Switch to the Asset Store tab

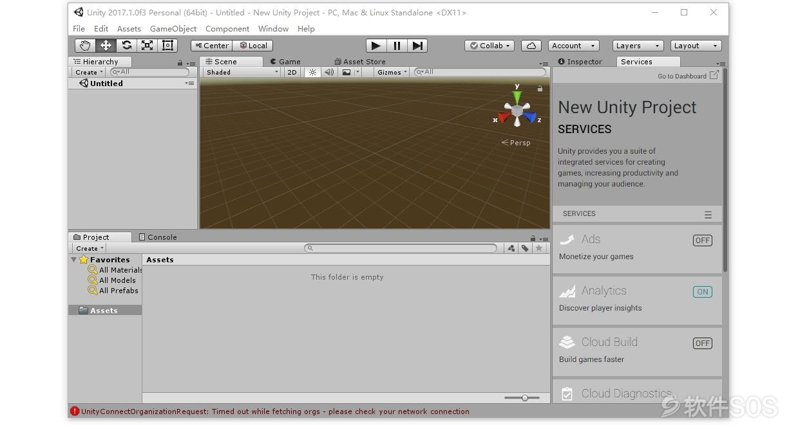tap(359, 62)
